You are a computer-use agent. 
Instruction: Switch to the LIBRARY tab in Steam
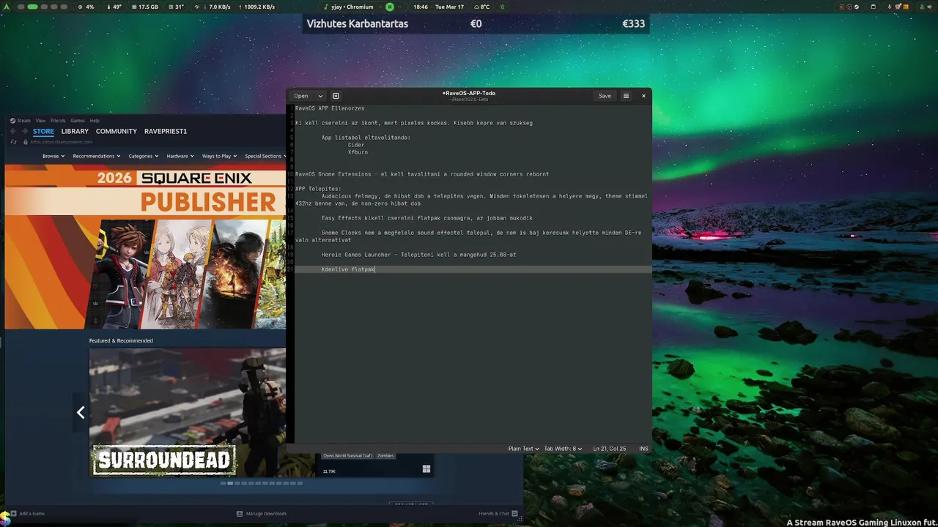[75, 131]
